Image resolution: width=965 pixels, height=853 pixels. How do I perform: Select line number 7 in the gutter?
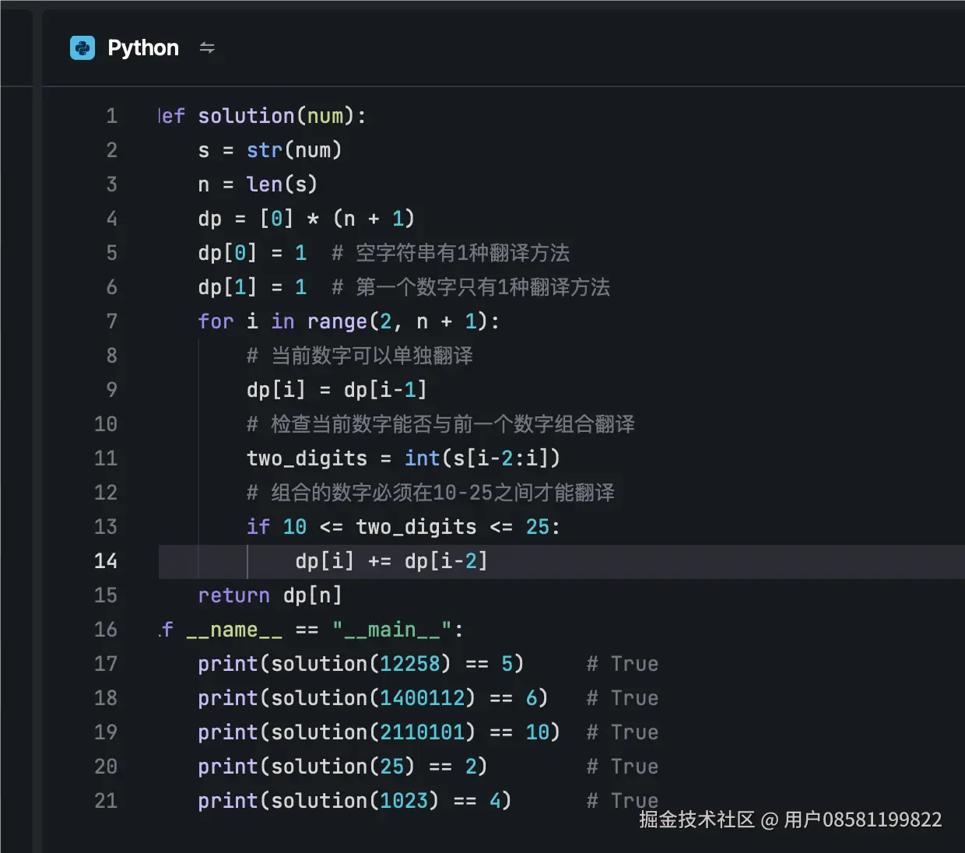pos(111,321)
